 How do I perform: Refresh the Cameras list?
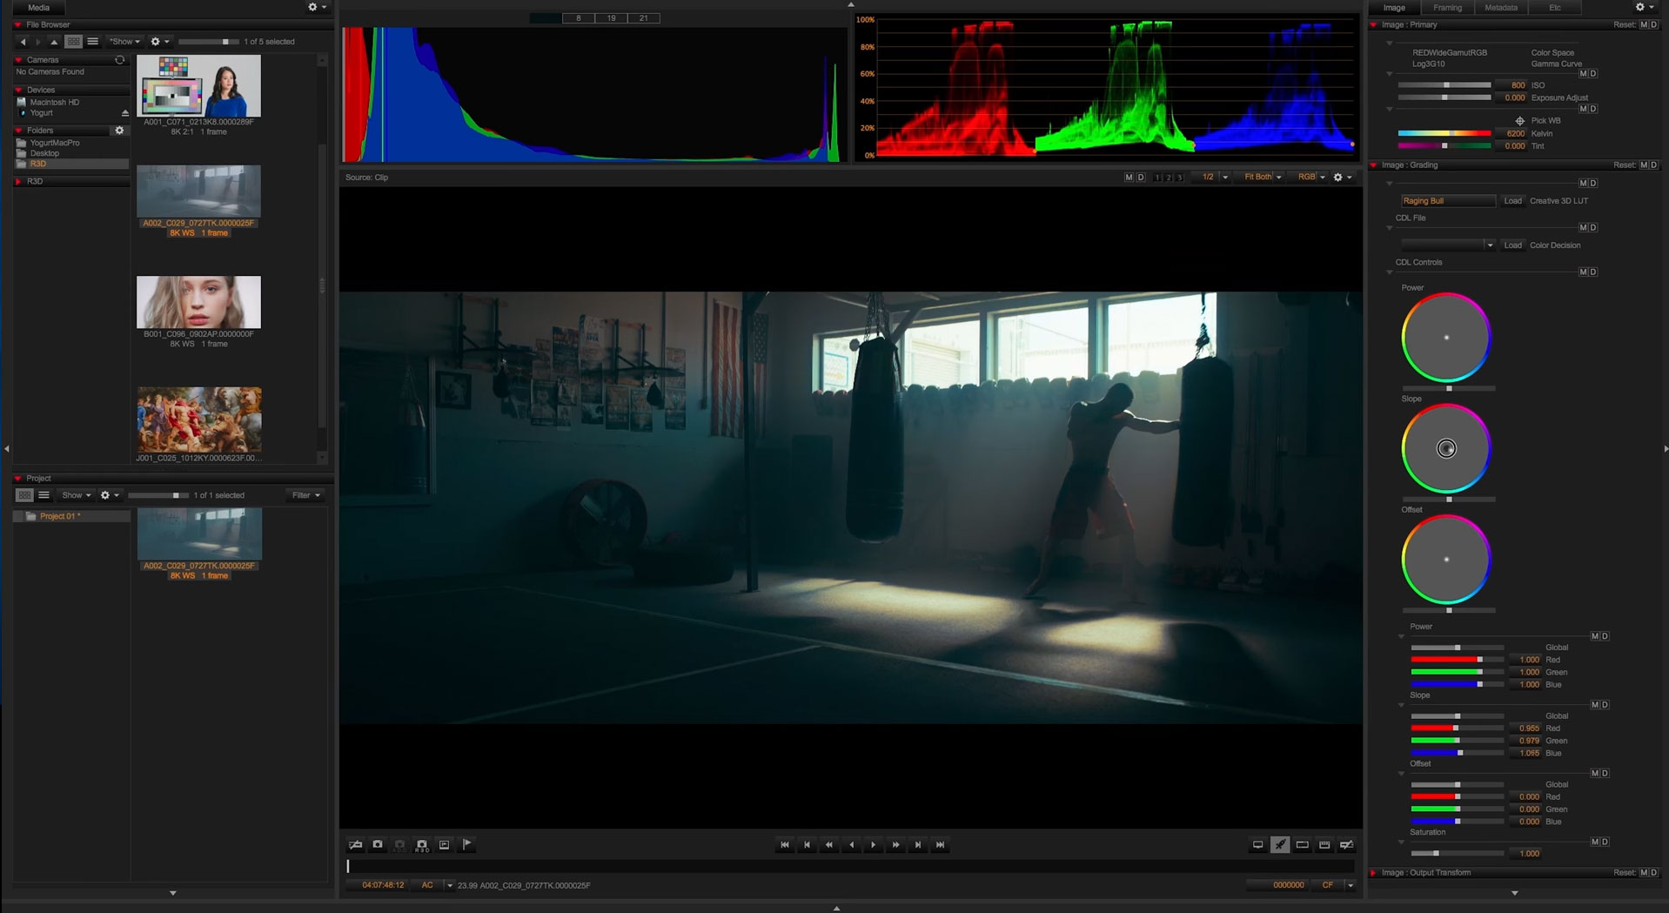(x=120, y=60)
